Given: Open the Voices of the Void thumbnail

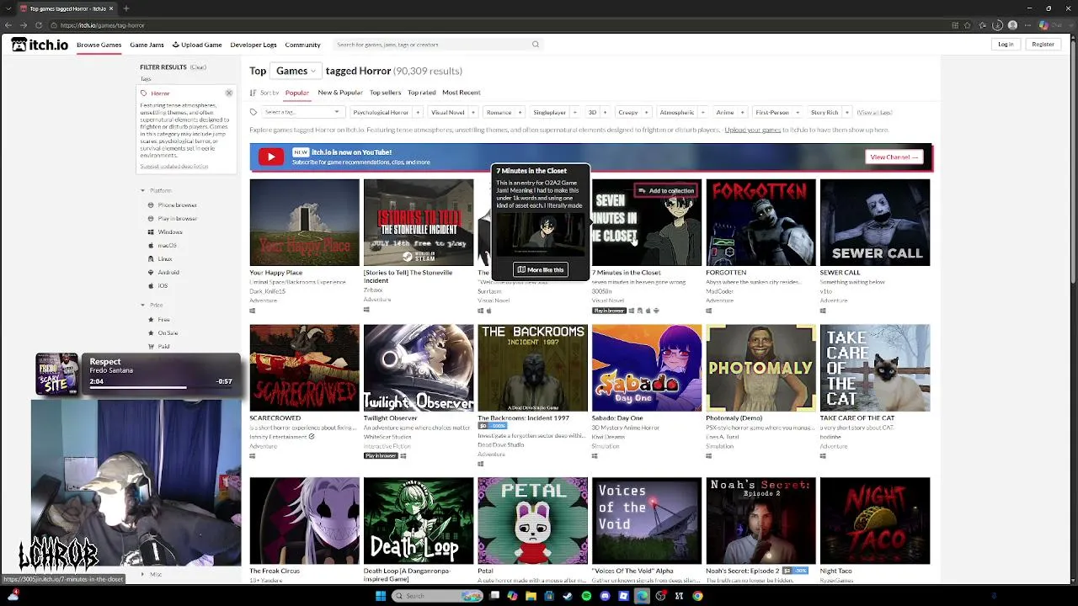Looking at the screenshot, I should tap(646, 521).
